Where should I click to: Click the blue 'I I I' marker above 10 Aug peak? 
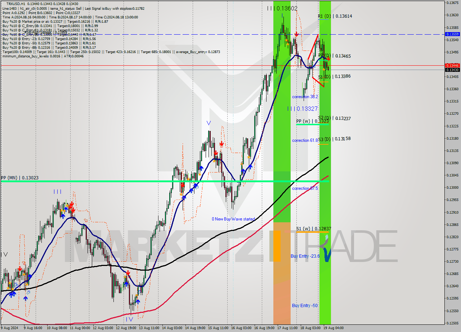coord(57,192)
